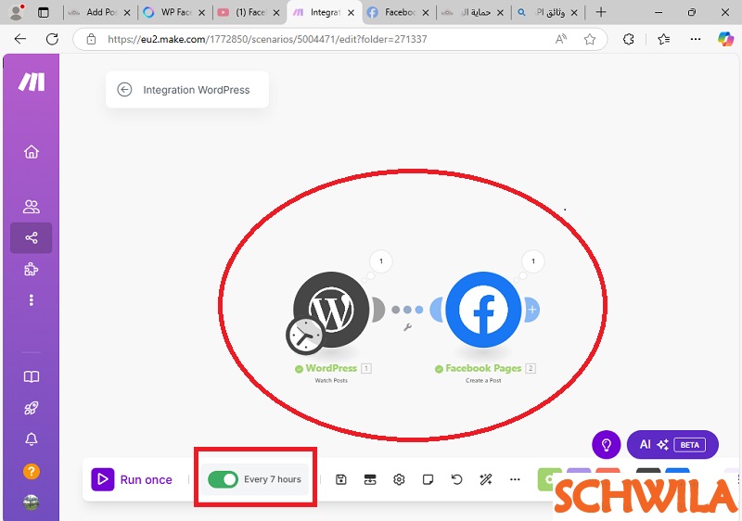
Task: Open the toolbar three-dot more options
Action: point(515,479)
